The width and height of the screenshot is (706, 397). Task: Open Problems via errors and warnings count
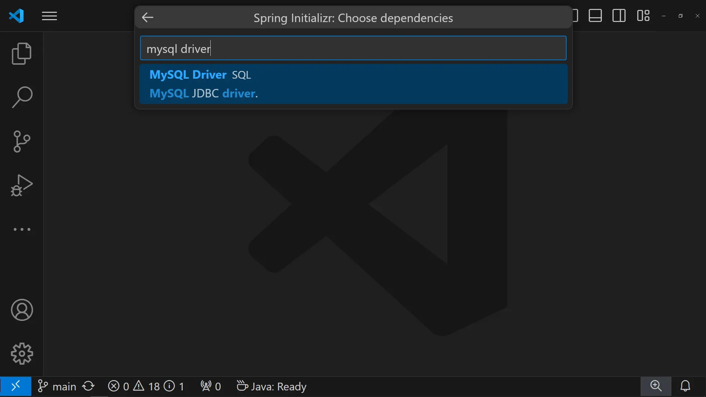click(146, 386)
